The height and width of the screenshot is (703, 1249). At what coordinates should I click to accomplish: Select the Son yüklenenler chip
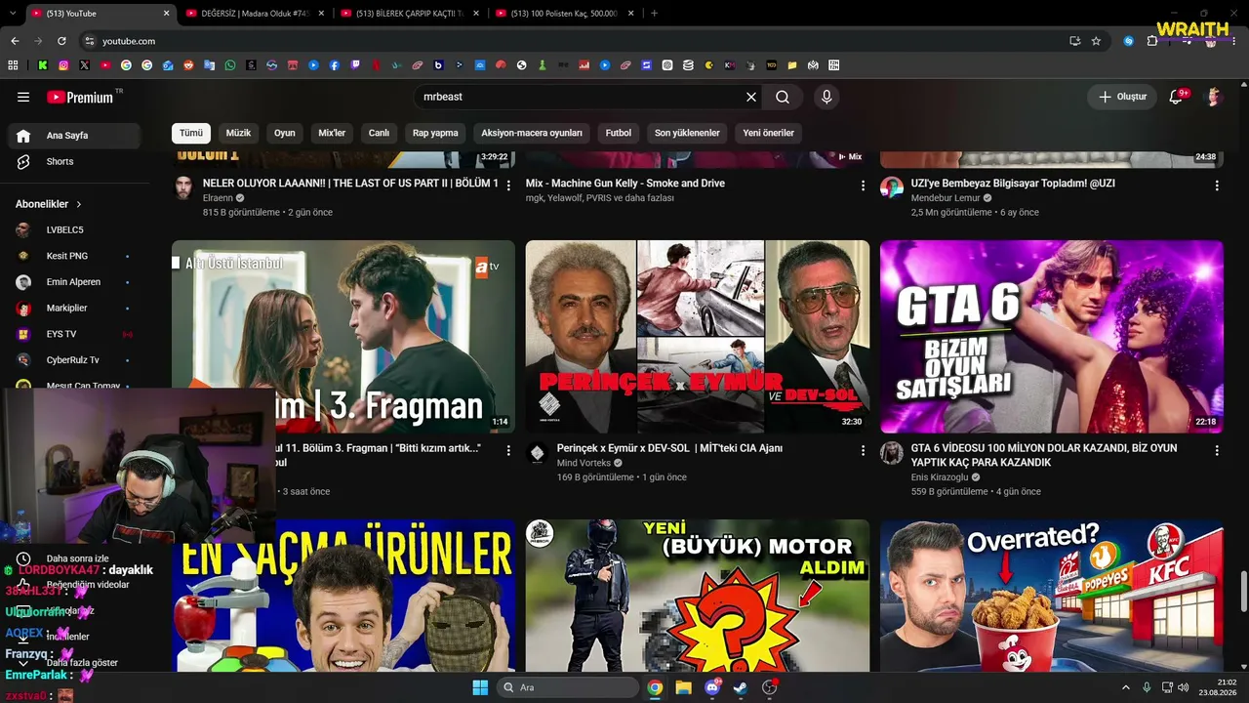(x=687, y=133)
